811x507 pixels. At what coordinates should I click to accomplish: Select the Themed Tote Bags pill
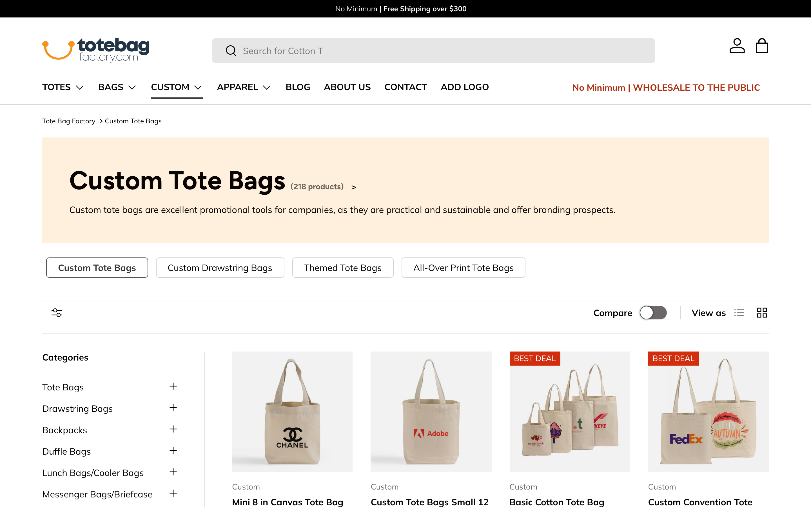coord(342,268)
